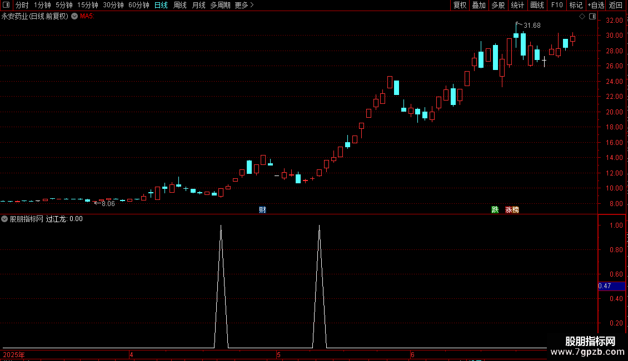Switch to 周线 weekly chart
Image resolution: width=628 pixels, height=361 pixels.
(180, 5)
